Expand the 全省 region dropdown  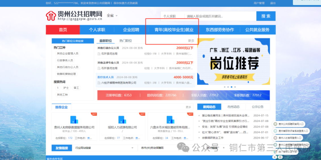[x=112, y=16]
